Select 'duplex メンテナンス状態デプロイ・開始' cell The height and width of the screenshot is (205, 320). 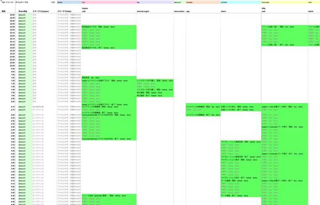pyautogui.click(x=109, y=80)
